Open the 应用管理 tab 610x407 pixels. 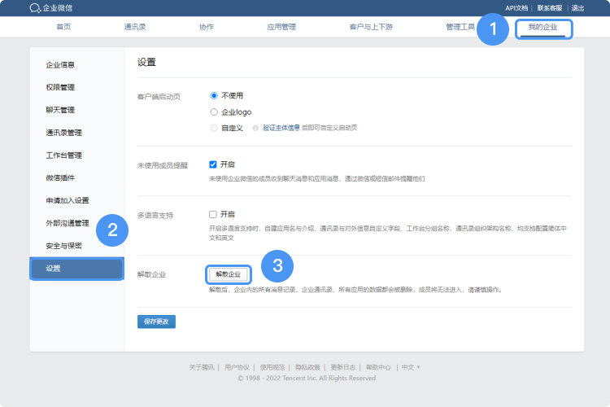tap(281, 28)
